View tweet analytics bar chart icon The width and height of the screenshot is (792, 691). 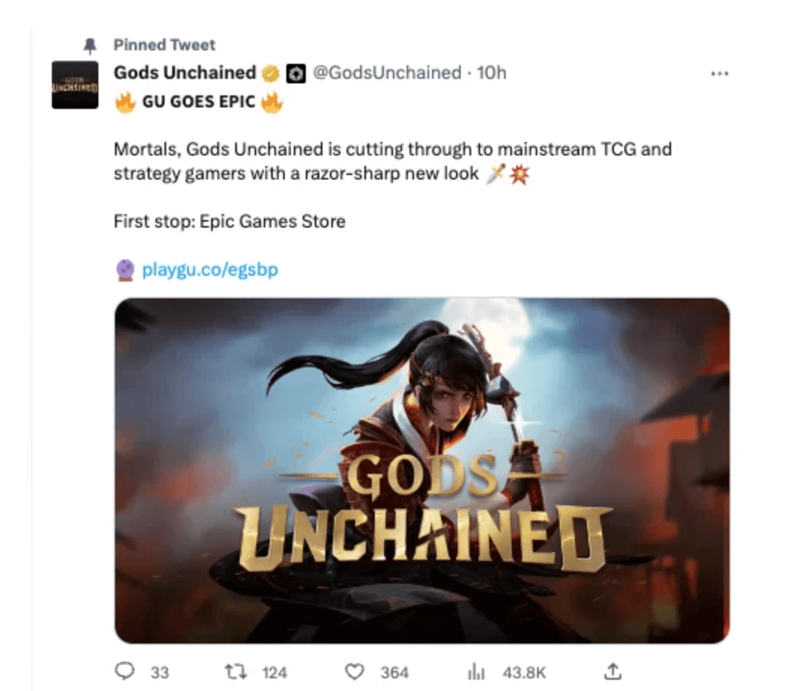coord(476,671)
